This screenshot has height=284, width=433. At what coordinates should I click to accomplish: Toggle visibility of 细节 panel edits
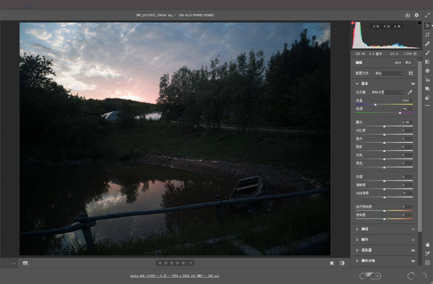413,240
